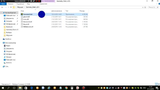Viewport: 160px width, 90px height.
Task: Open Yandex browser from taskbar
Action: tap(78, 88)
